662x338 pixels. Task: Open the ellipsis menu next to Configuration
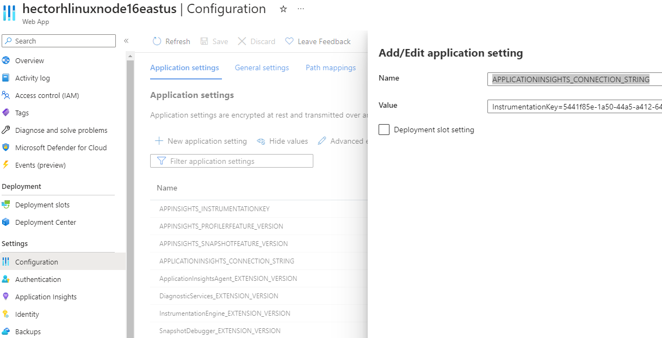[x=301, y=10]
